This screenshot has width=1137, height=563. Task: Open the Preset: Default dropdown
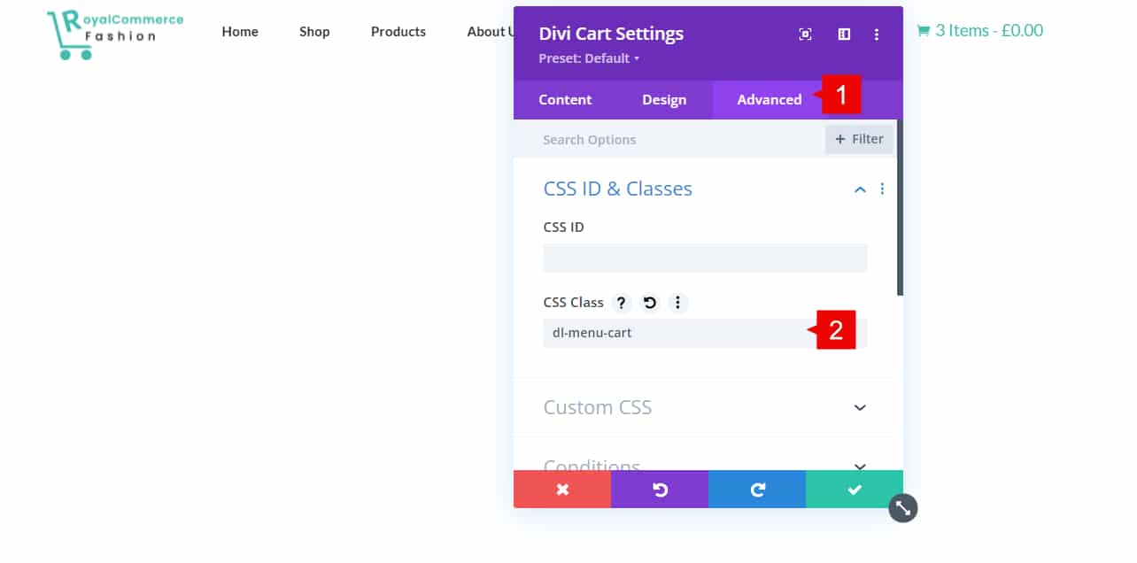[x=589, y=58]
